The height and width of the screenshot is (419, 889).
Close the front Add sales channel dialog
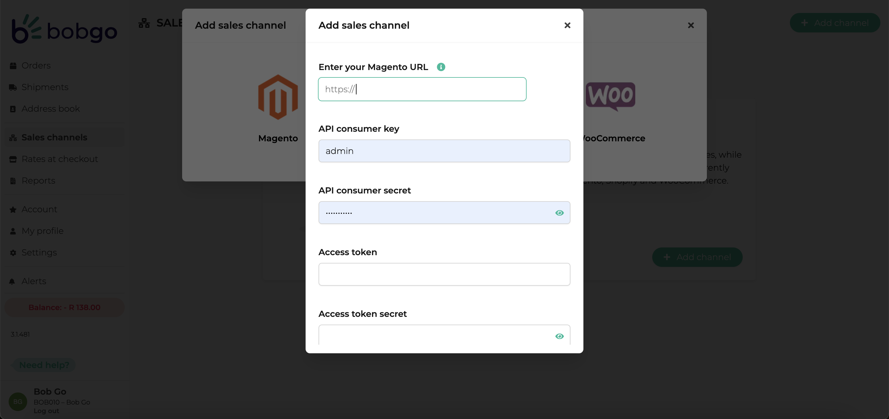[567, 25]
